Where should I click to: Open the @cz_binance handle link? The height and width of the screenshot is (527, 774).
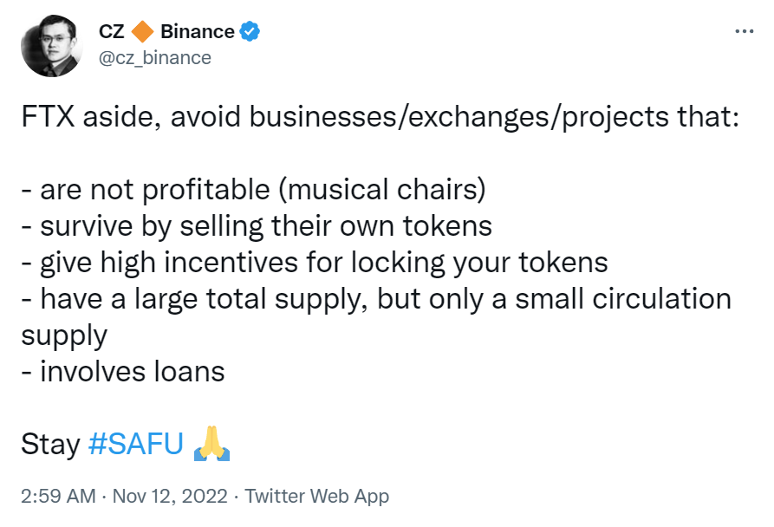[x=155, y=58]
